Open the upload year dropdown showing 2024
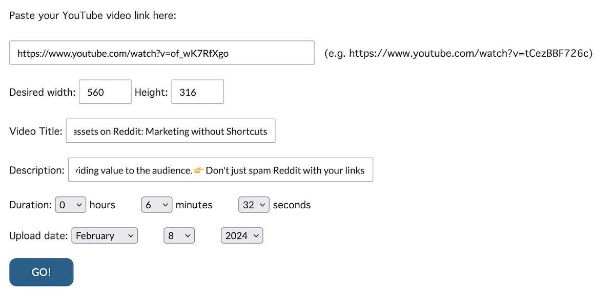This screenshot has height=306, width=615. tap(242, 235)
